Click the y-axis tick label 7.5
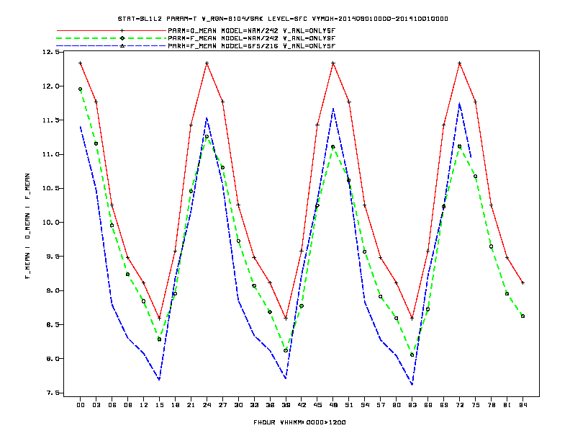 53,393
